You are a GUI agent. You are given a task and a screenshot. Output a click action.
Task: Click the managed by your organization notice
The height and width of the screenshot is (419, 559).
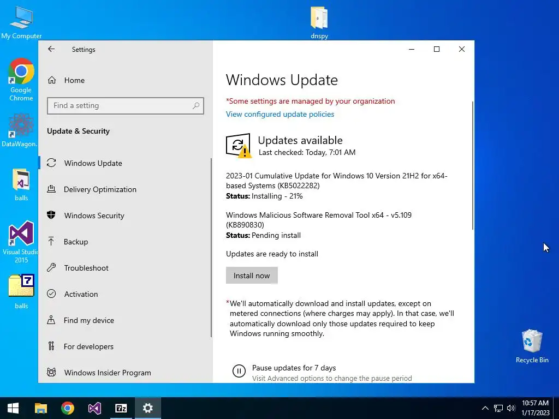coord(310,101)
